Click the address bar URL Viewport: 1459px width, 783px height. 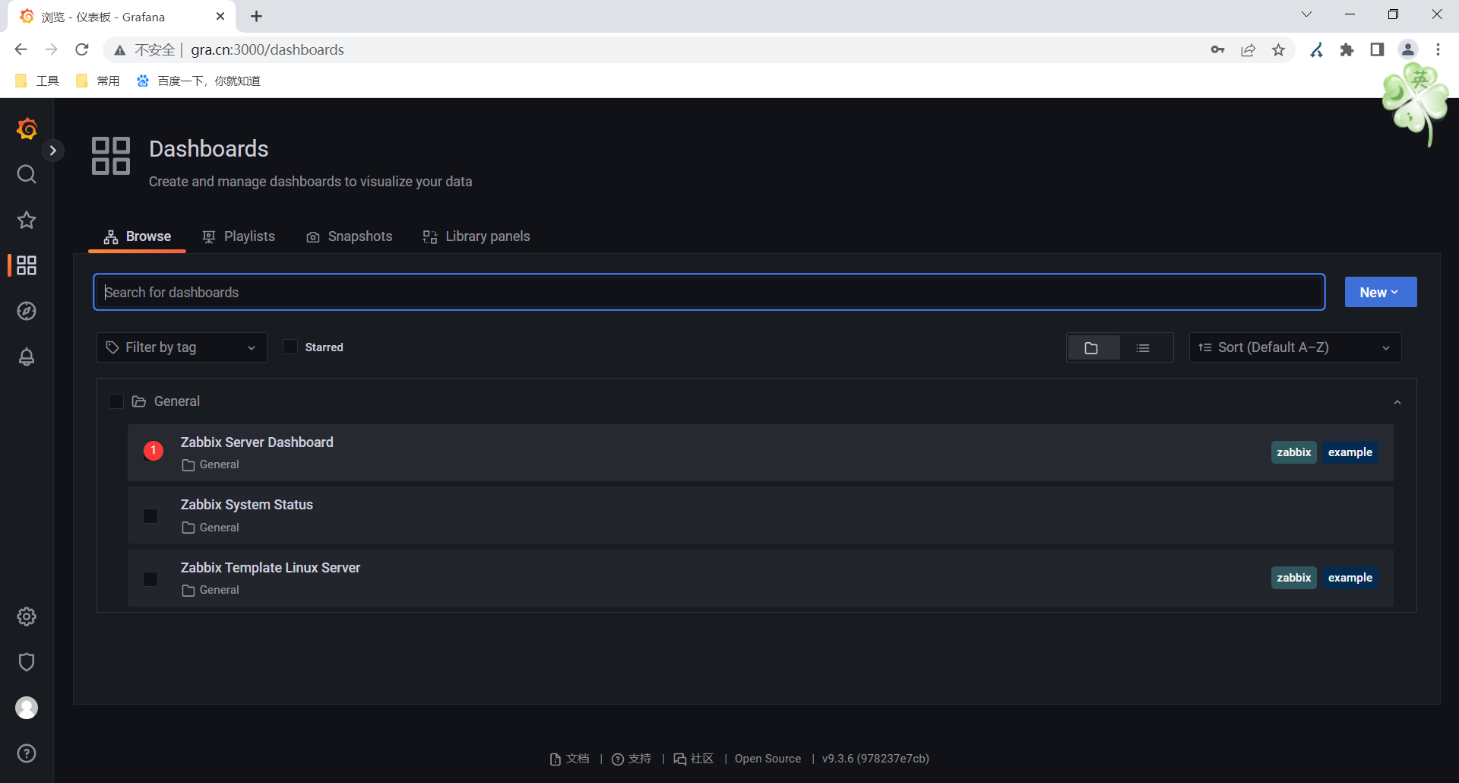pos(267,49)
